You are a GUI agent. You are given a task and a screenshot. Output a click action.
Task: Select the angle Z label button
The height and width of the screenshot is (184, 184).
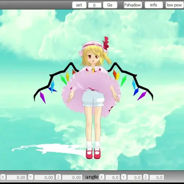146,177
